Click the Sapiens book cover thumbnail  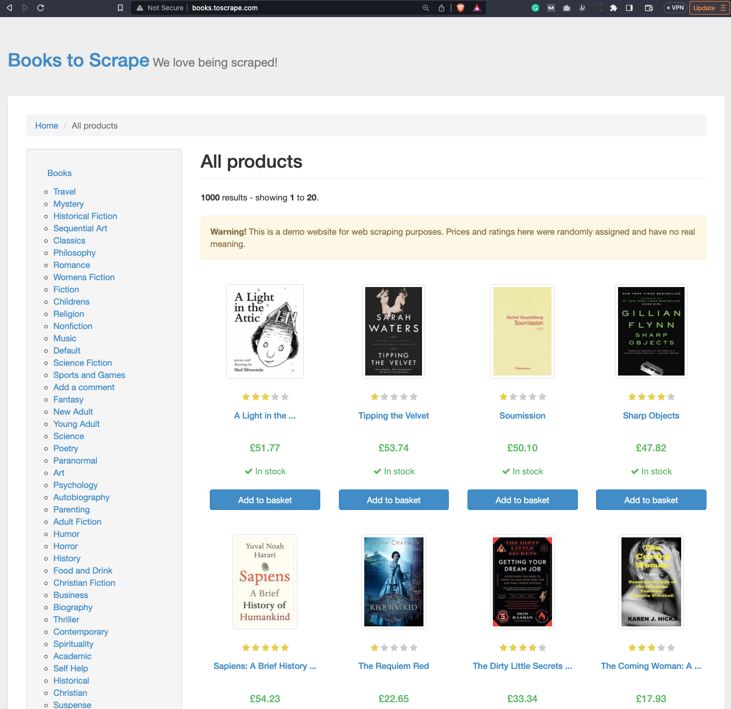[x=265, y=581]
